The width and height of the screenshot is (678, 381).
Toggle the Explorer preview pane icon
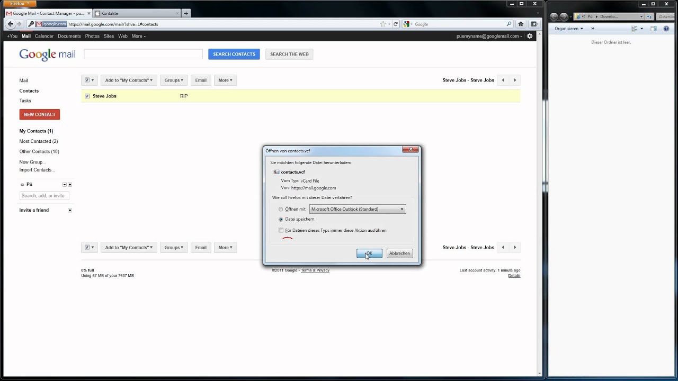[654, 29]
